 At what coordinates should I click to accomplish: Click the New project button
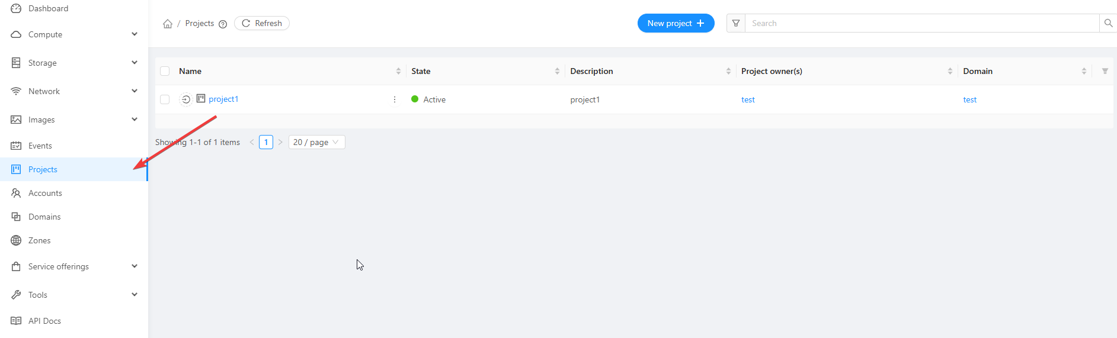click(x=676, y=23)
